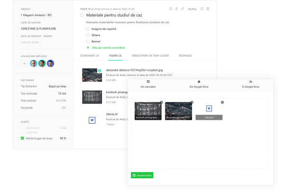This screenshot has width=294, height=193.
Task: Click the green plus icon for new subtask
Action: [88, 48]
